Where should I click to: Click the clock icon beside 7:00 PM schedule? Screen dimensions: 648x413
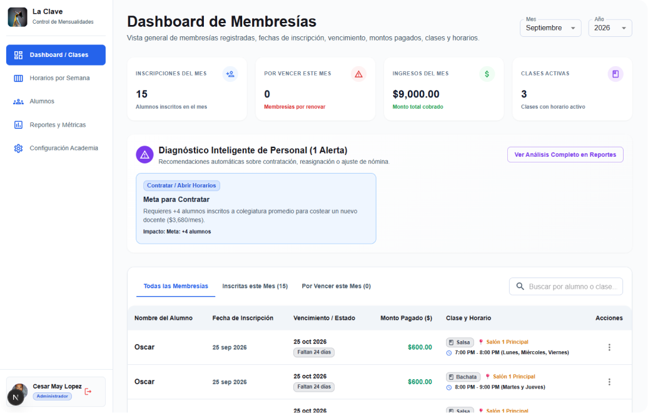click(x=449, y=352)
